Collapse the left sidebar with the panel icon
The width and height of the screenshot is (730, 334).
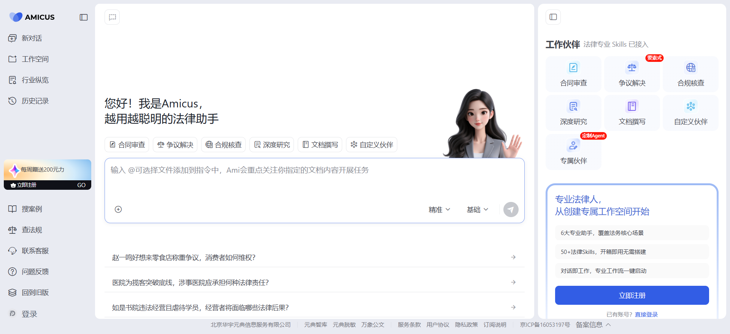tap(84, 17)
